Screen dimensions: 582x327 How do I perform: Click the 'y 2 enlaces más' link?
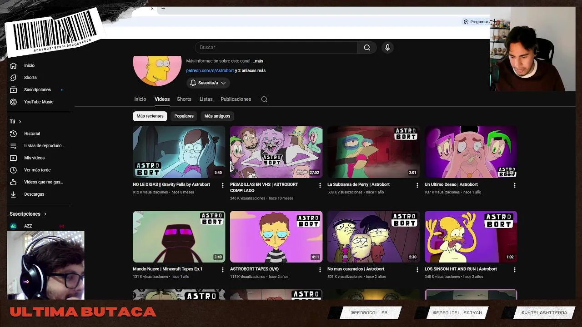coord(251,71)
